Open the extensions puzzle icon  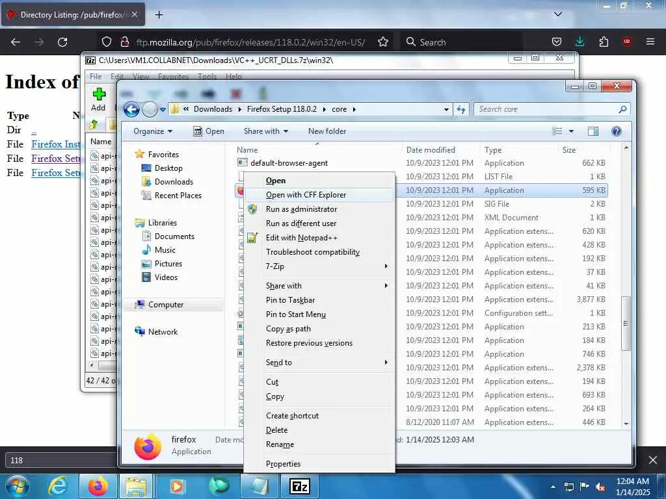[x=604, y=42]
